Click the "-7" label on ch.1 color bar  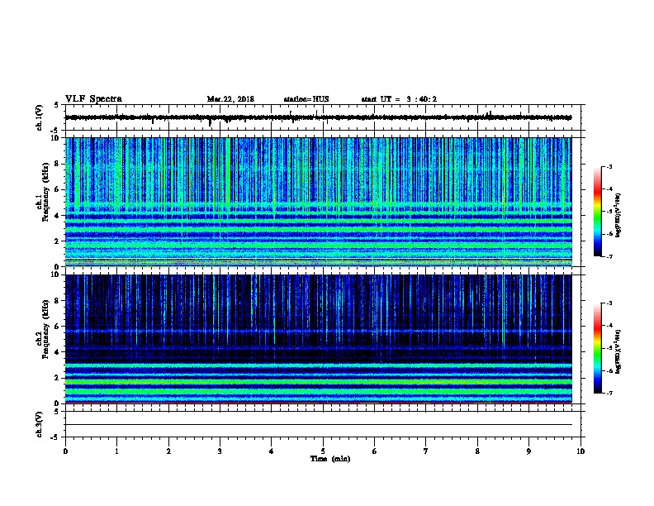point(609,256)
